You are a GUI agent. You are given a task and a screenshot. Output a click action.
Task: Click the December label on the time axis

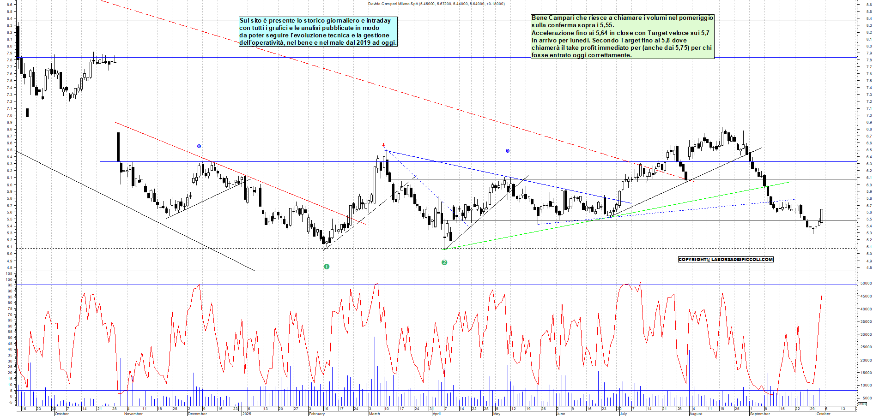197,414
